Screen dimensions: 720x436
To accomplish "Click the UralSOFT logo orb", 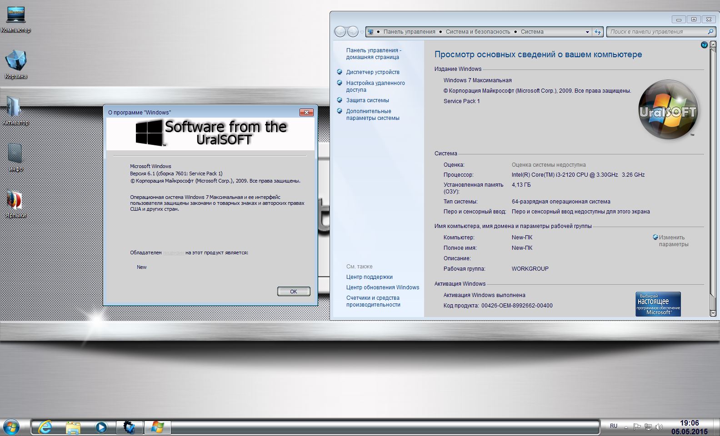I will 668,109.
